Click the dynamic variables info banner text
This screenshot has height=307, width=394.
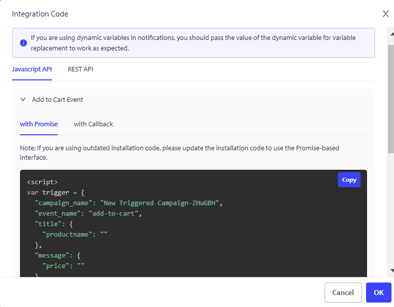(x=193, y=43)
